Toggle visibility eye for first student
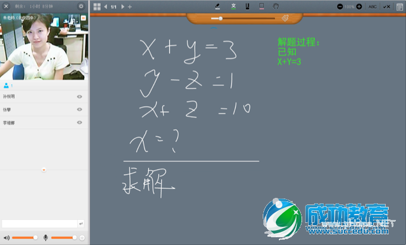 pos(79,97)
